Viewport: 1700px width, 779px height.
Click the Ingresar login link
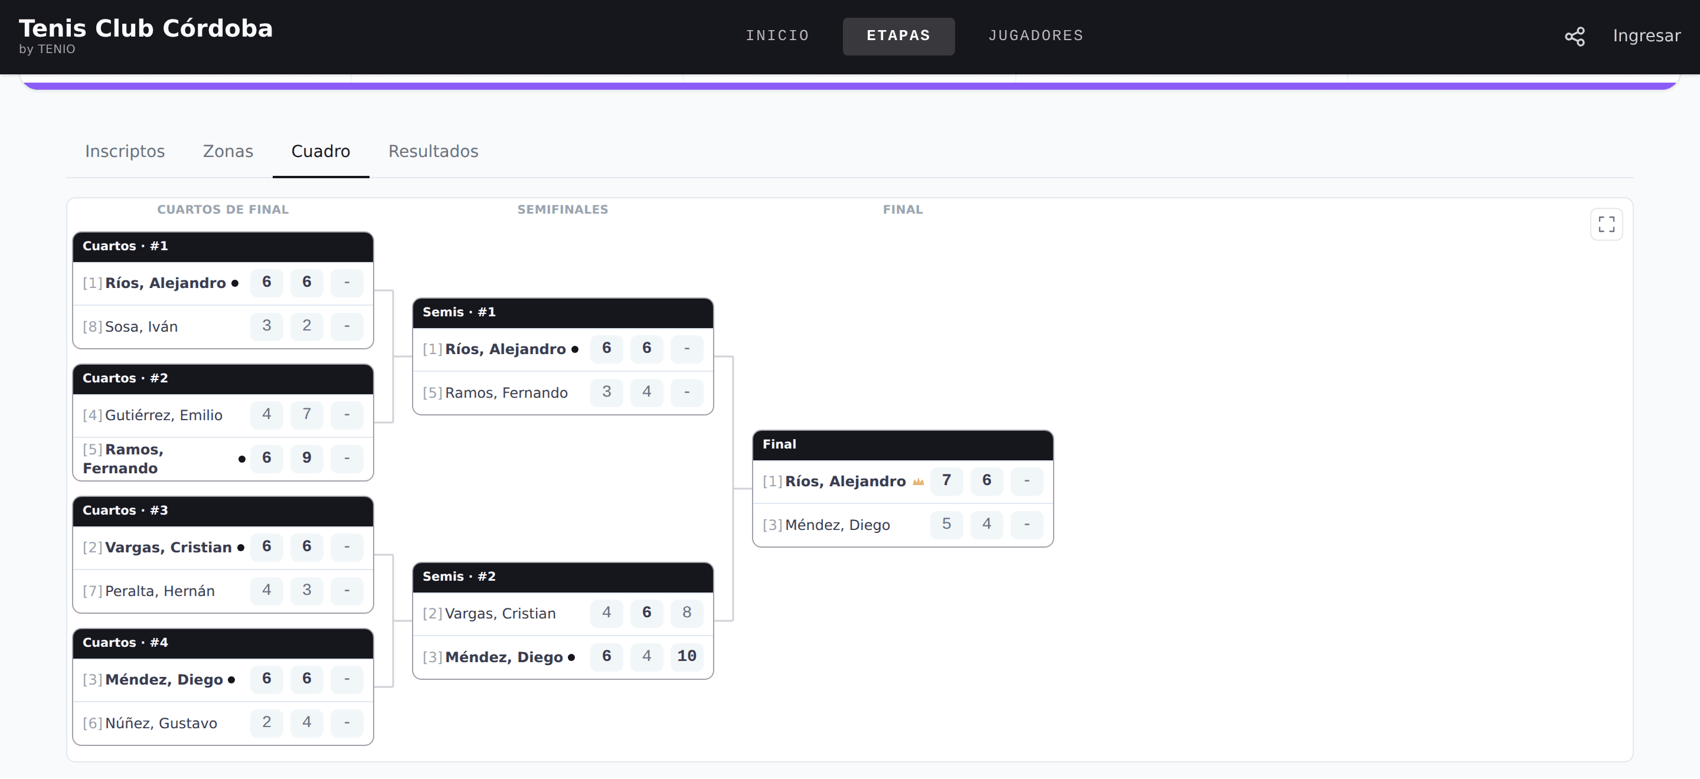click(1646, 35)
